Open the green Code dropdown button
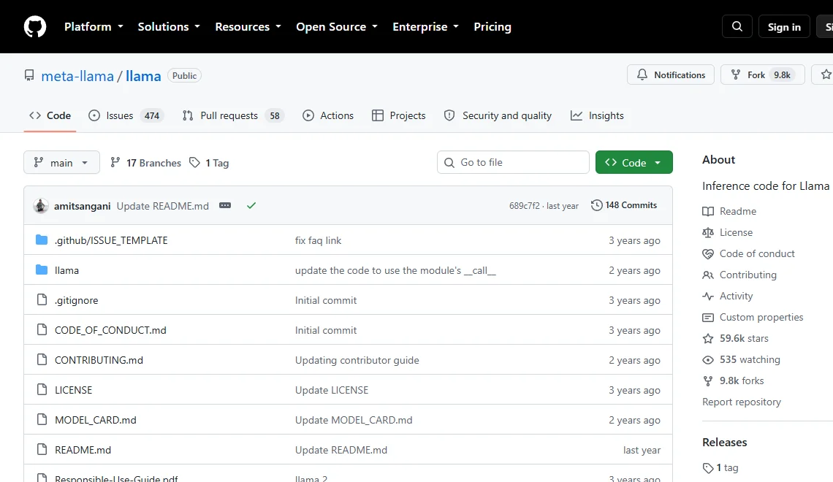833x482 pixels. (x=634, y=162)
